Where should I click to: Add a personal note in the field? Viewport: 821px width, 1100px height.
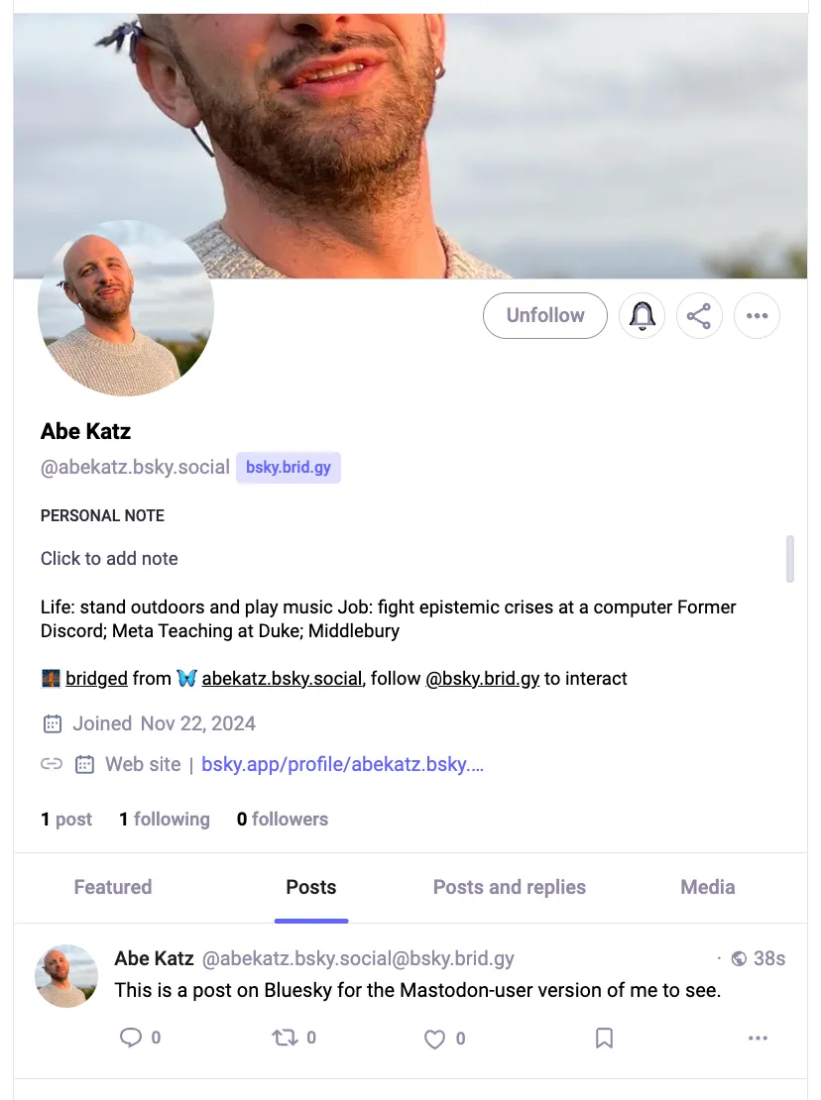coord(109,558)
